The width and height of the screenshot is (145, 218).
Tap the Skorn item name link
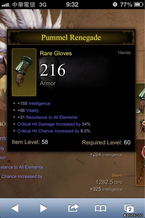[x=117, y=176]
